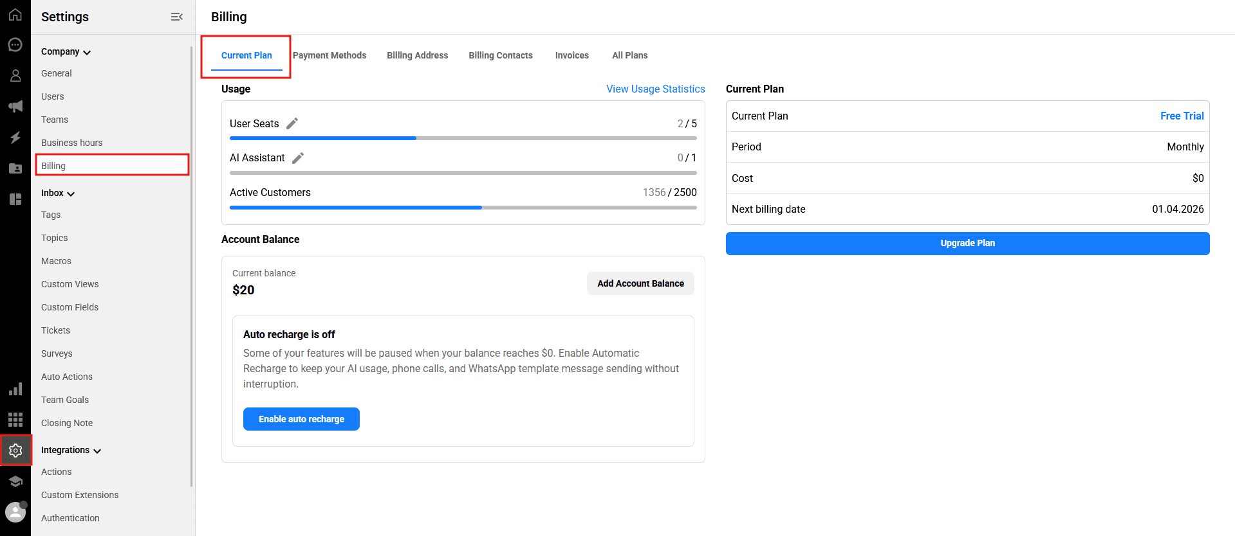Open the reports bar chart icon
The width and height of the screenshot is (1235, 536).
pos(15,389)
